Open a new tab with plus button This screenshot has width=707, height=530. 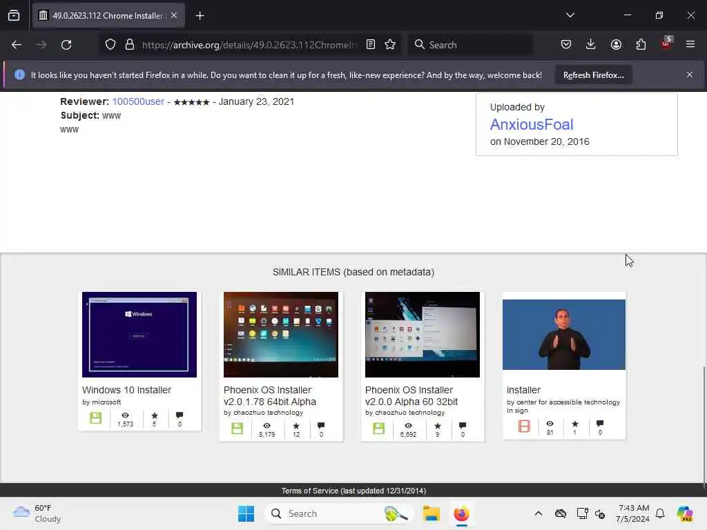pyautogui.click(x=200, y=16)
